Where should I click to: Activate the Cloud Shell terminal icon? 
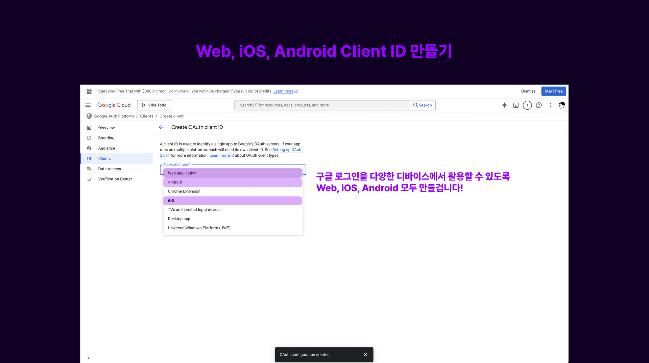click(x=516, y=105)
